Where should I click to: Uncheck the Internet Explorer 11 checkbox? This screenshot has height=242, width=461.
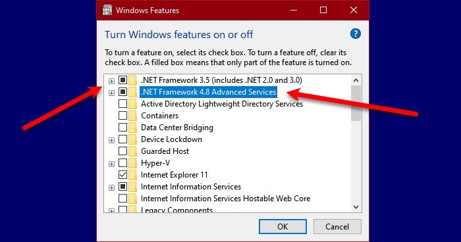[122, 175]
